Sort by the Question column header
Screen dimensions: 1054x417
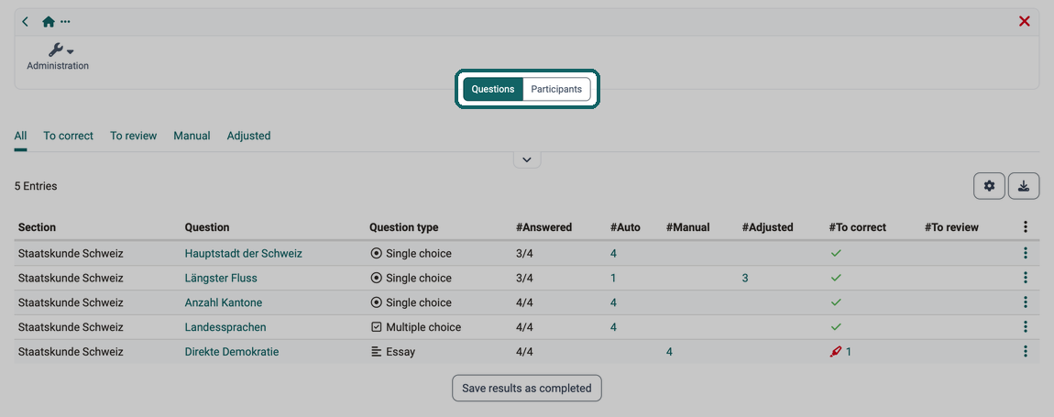pos(207,227)
